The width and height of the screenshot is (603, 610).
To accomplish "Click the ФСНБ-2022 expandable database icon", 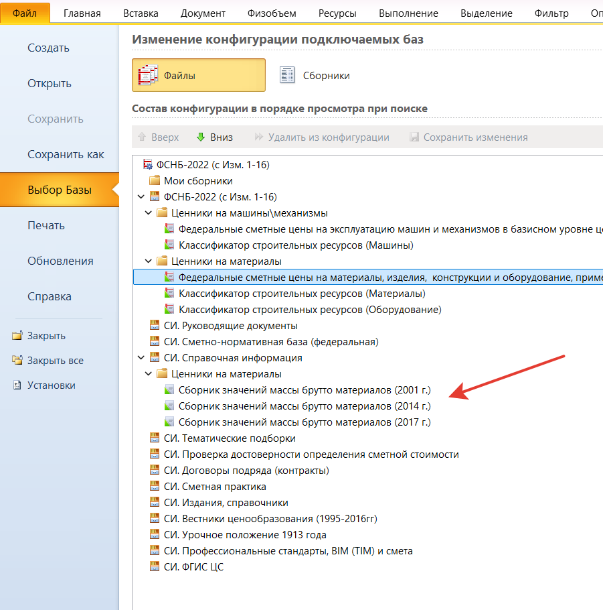I will (x=155, y=197).
